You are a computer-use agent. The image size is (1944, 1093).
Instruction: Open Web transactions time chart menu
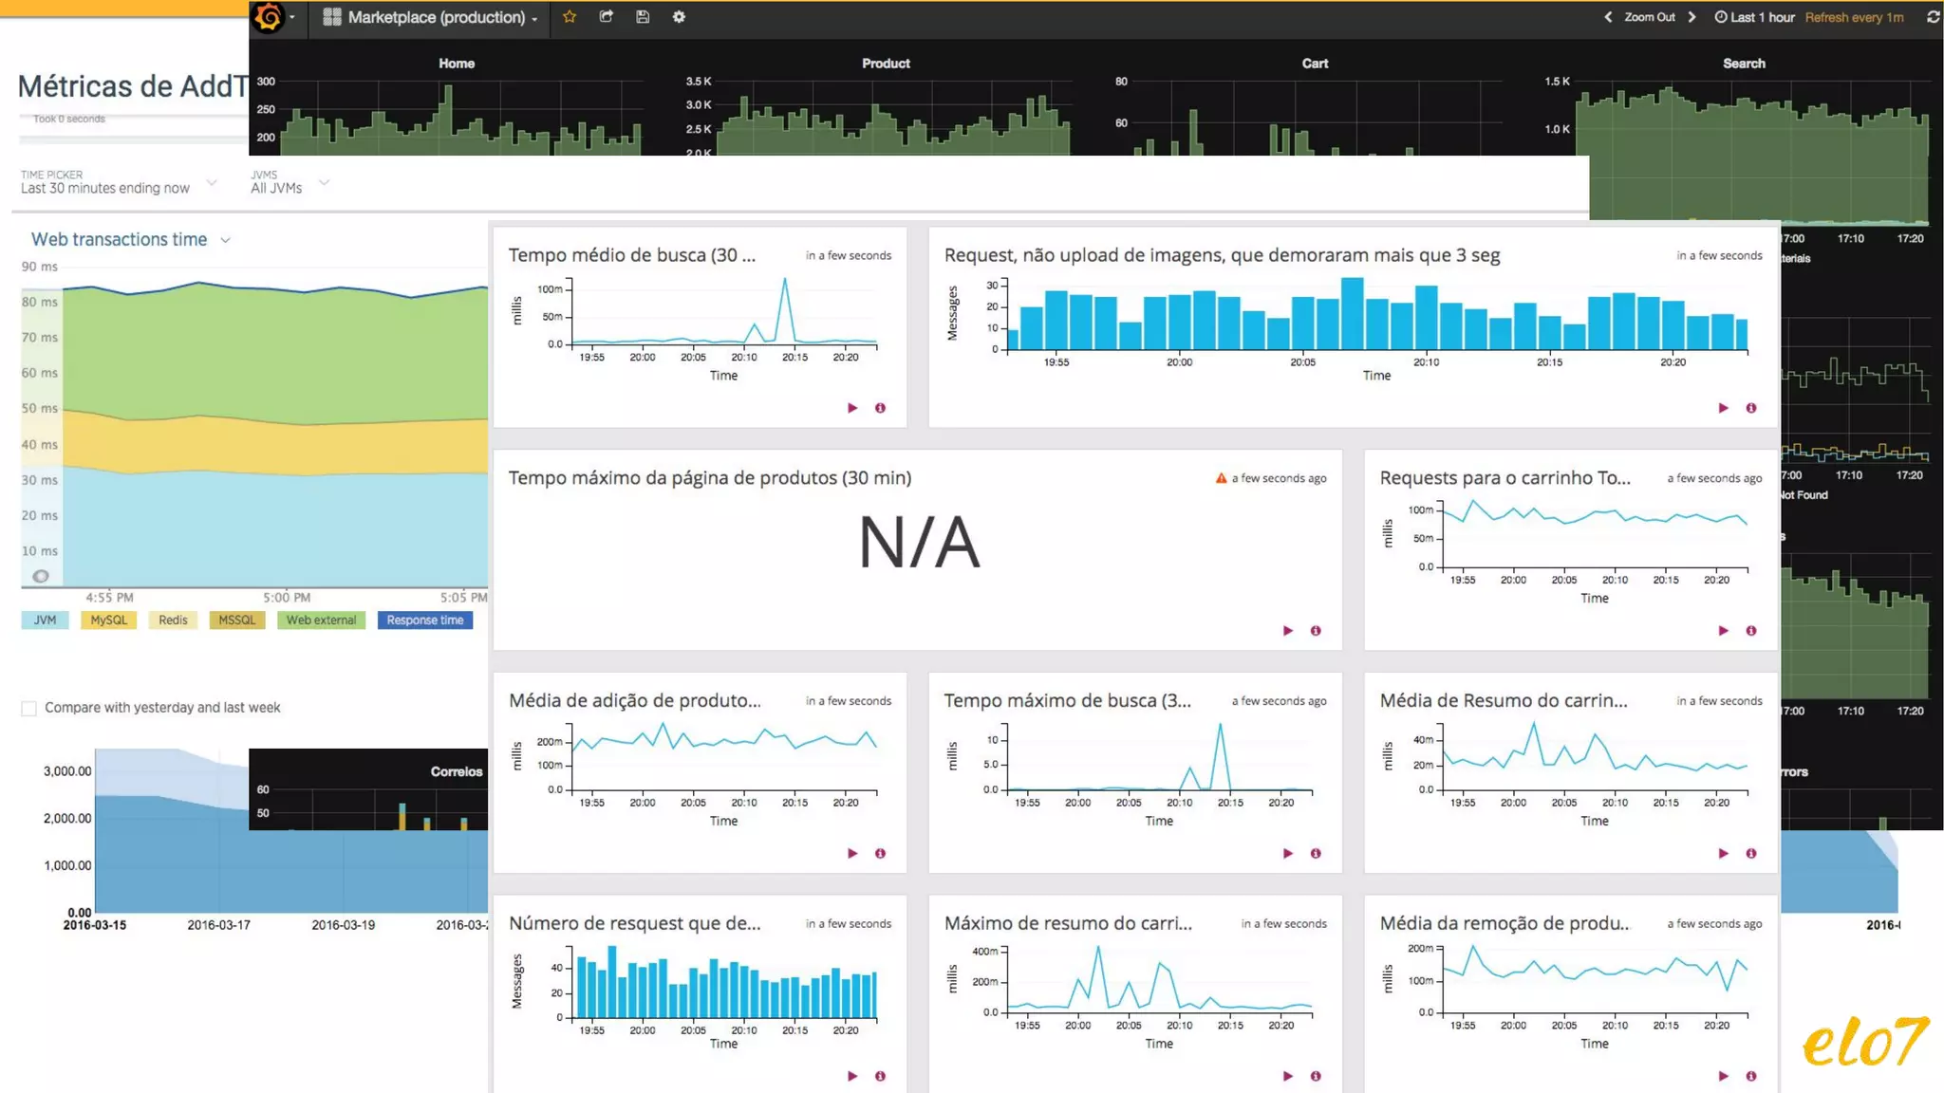click(226, 240)
